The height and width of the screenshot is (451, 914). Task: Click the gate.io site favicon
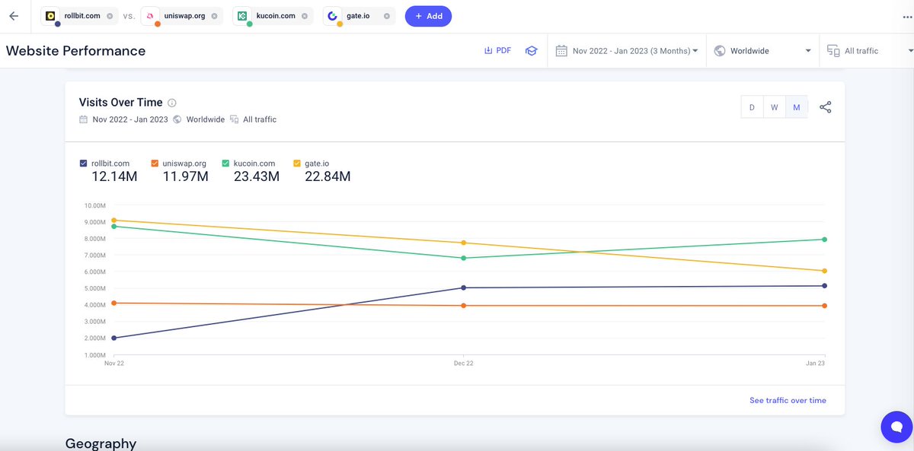[332, 16]
